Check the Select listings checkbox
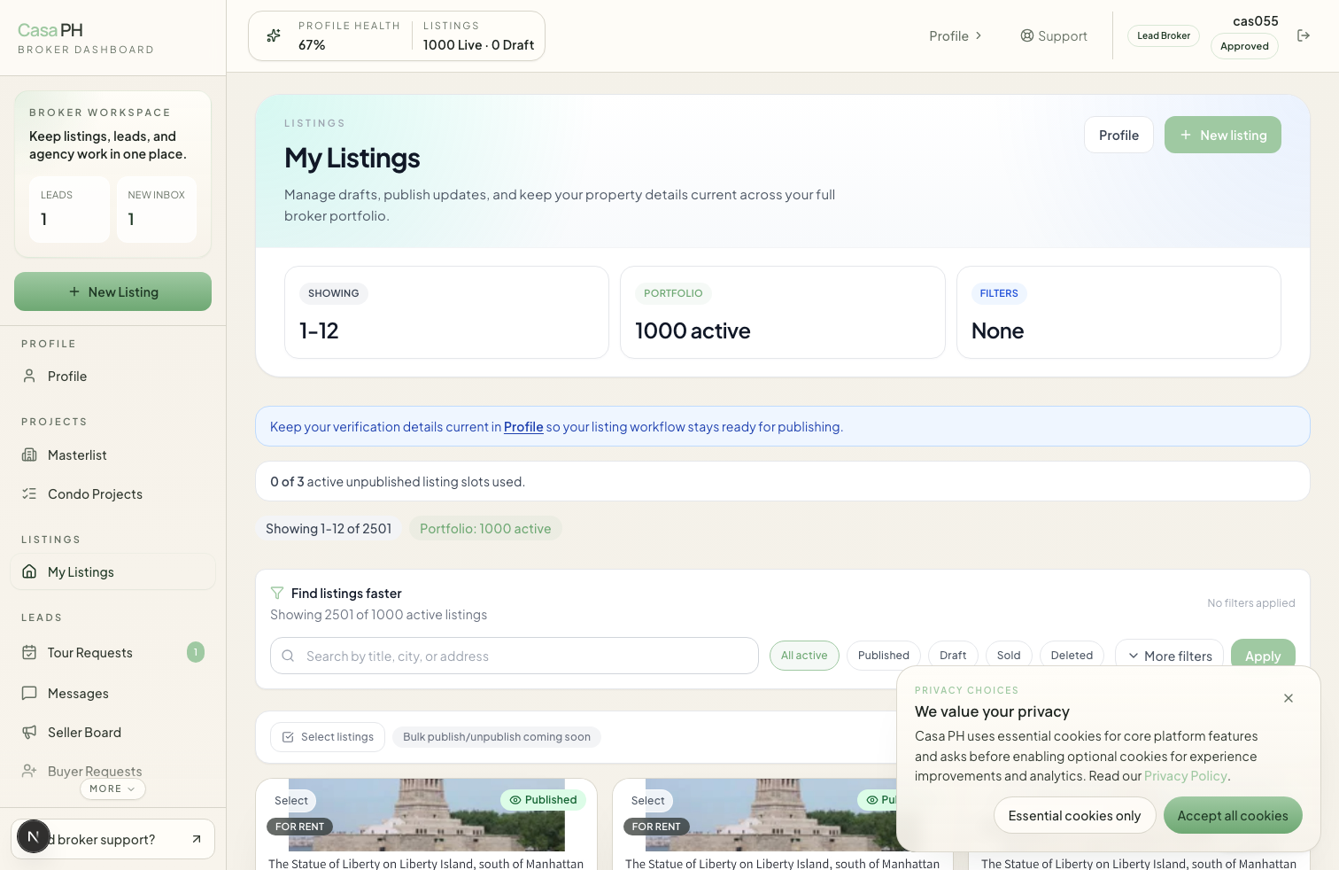 tap(288, 736)
